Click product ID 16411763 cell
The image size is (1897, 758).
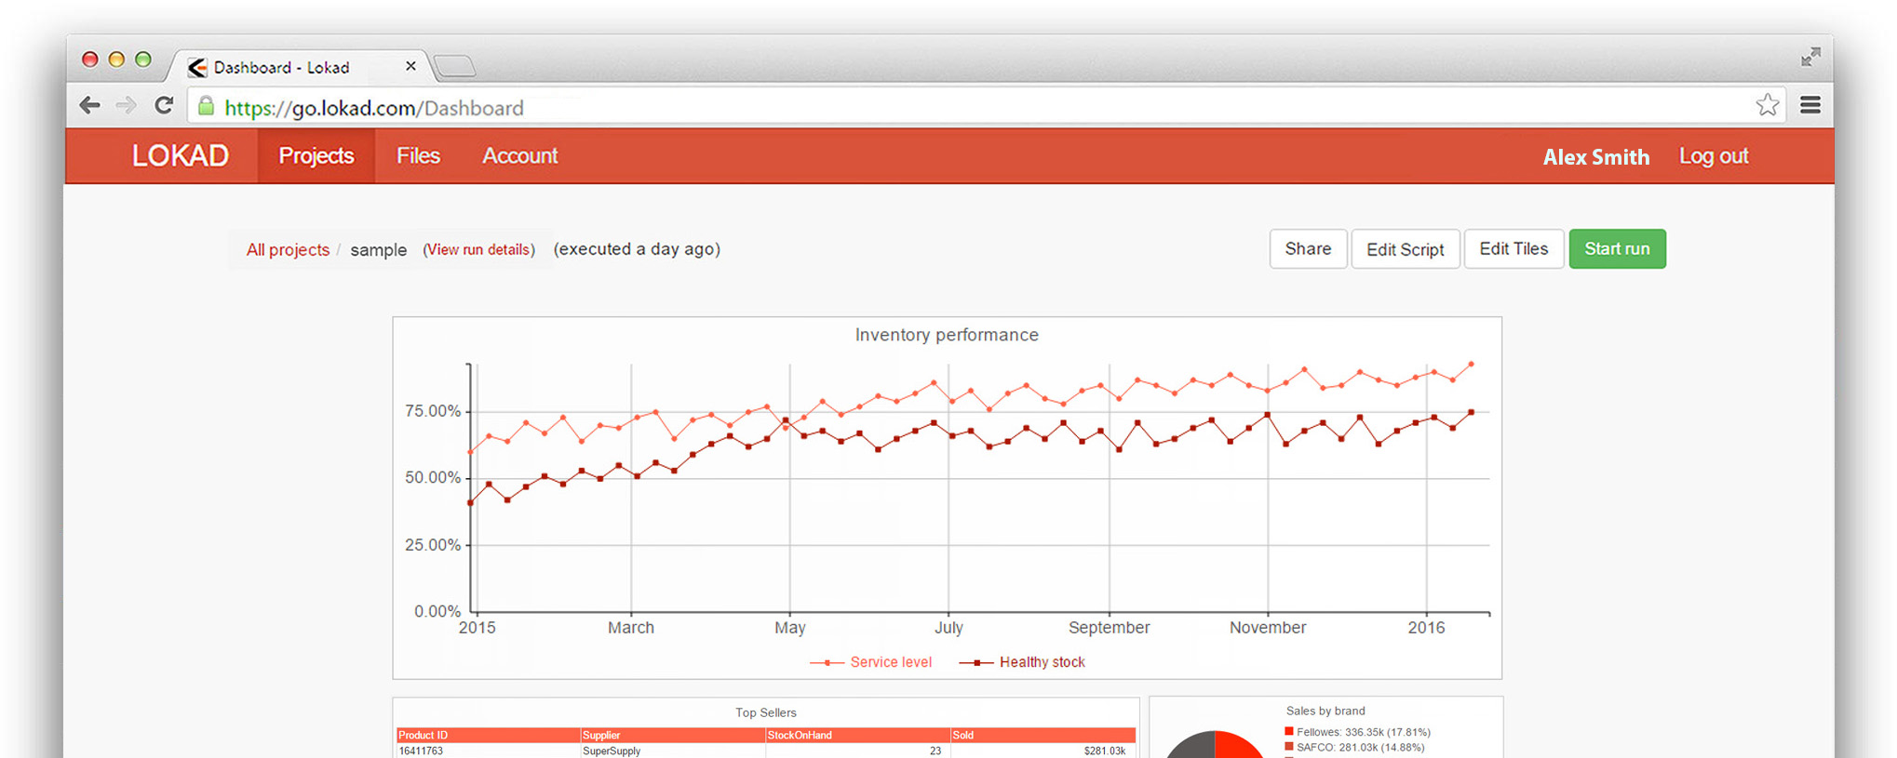tap(421, 751)
